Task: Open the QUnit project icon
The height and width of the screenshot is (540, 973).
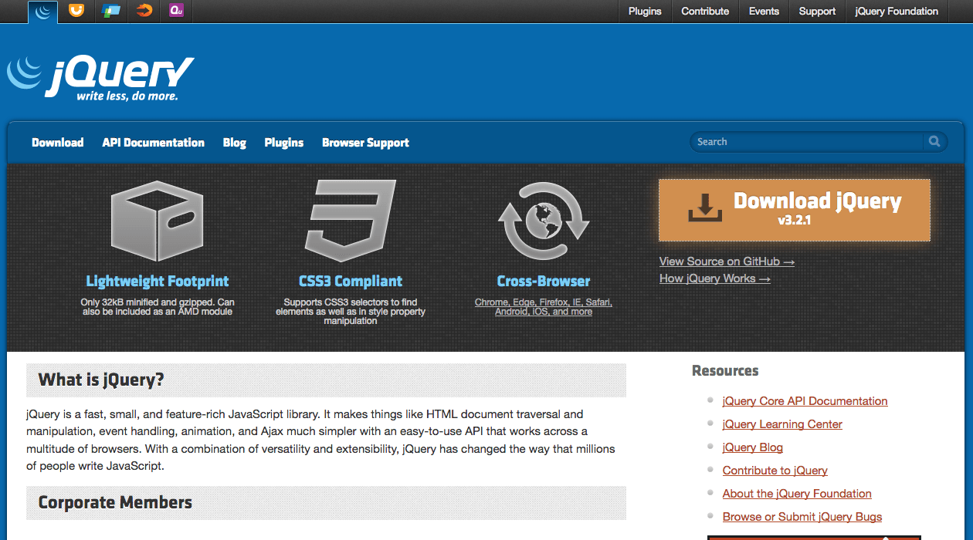Action: [x=177, y=11]
